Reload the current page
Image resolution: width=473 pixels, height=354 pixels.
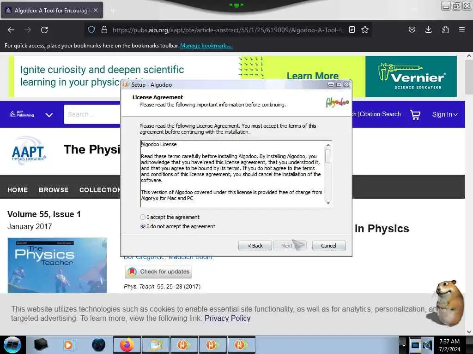(44, 30)
